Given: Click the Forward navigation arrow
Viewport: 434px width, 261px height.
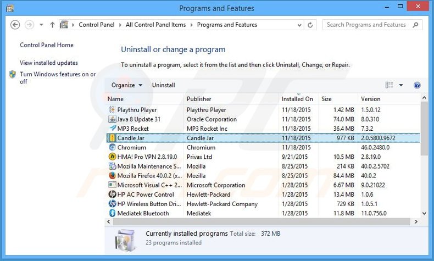Looking at the screenshot, I should tap(29, 25).
